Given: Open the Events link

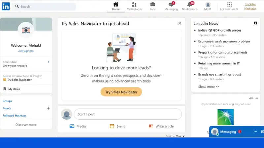Looking at the screenshot, I should tap(7, 108).
